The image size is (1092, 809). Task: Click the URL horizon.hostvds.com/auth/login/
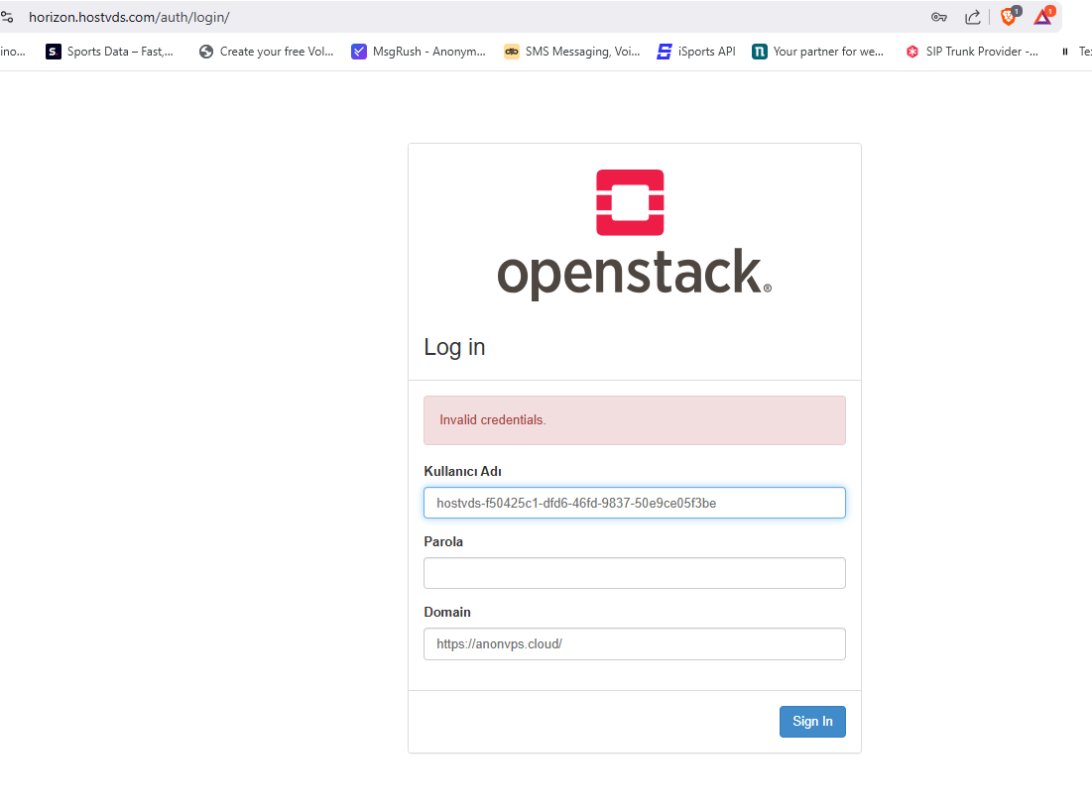(129, 17)
